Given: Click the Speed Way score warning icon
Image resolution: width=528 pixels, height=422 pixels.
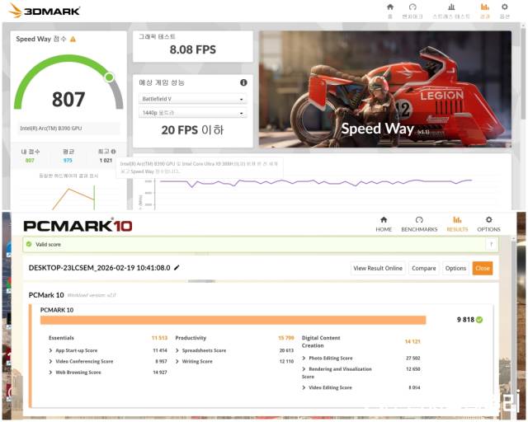Looking at the screenshot, I should tap(73, 39).
